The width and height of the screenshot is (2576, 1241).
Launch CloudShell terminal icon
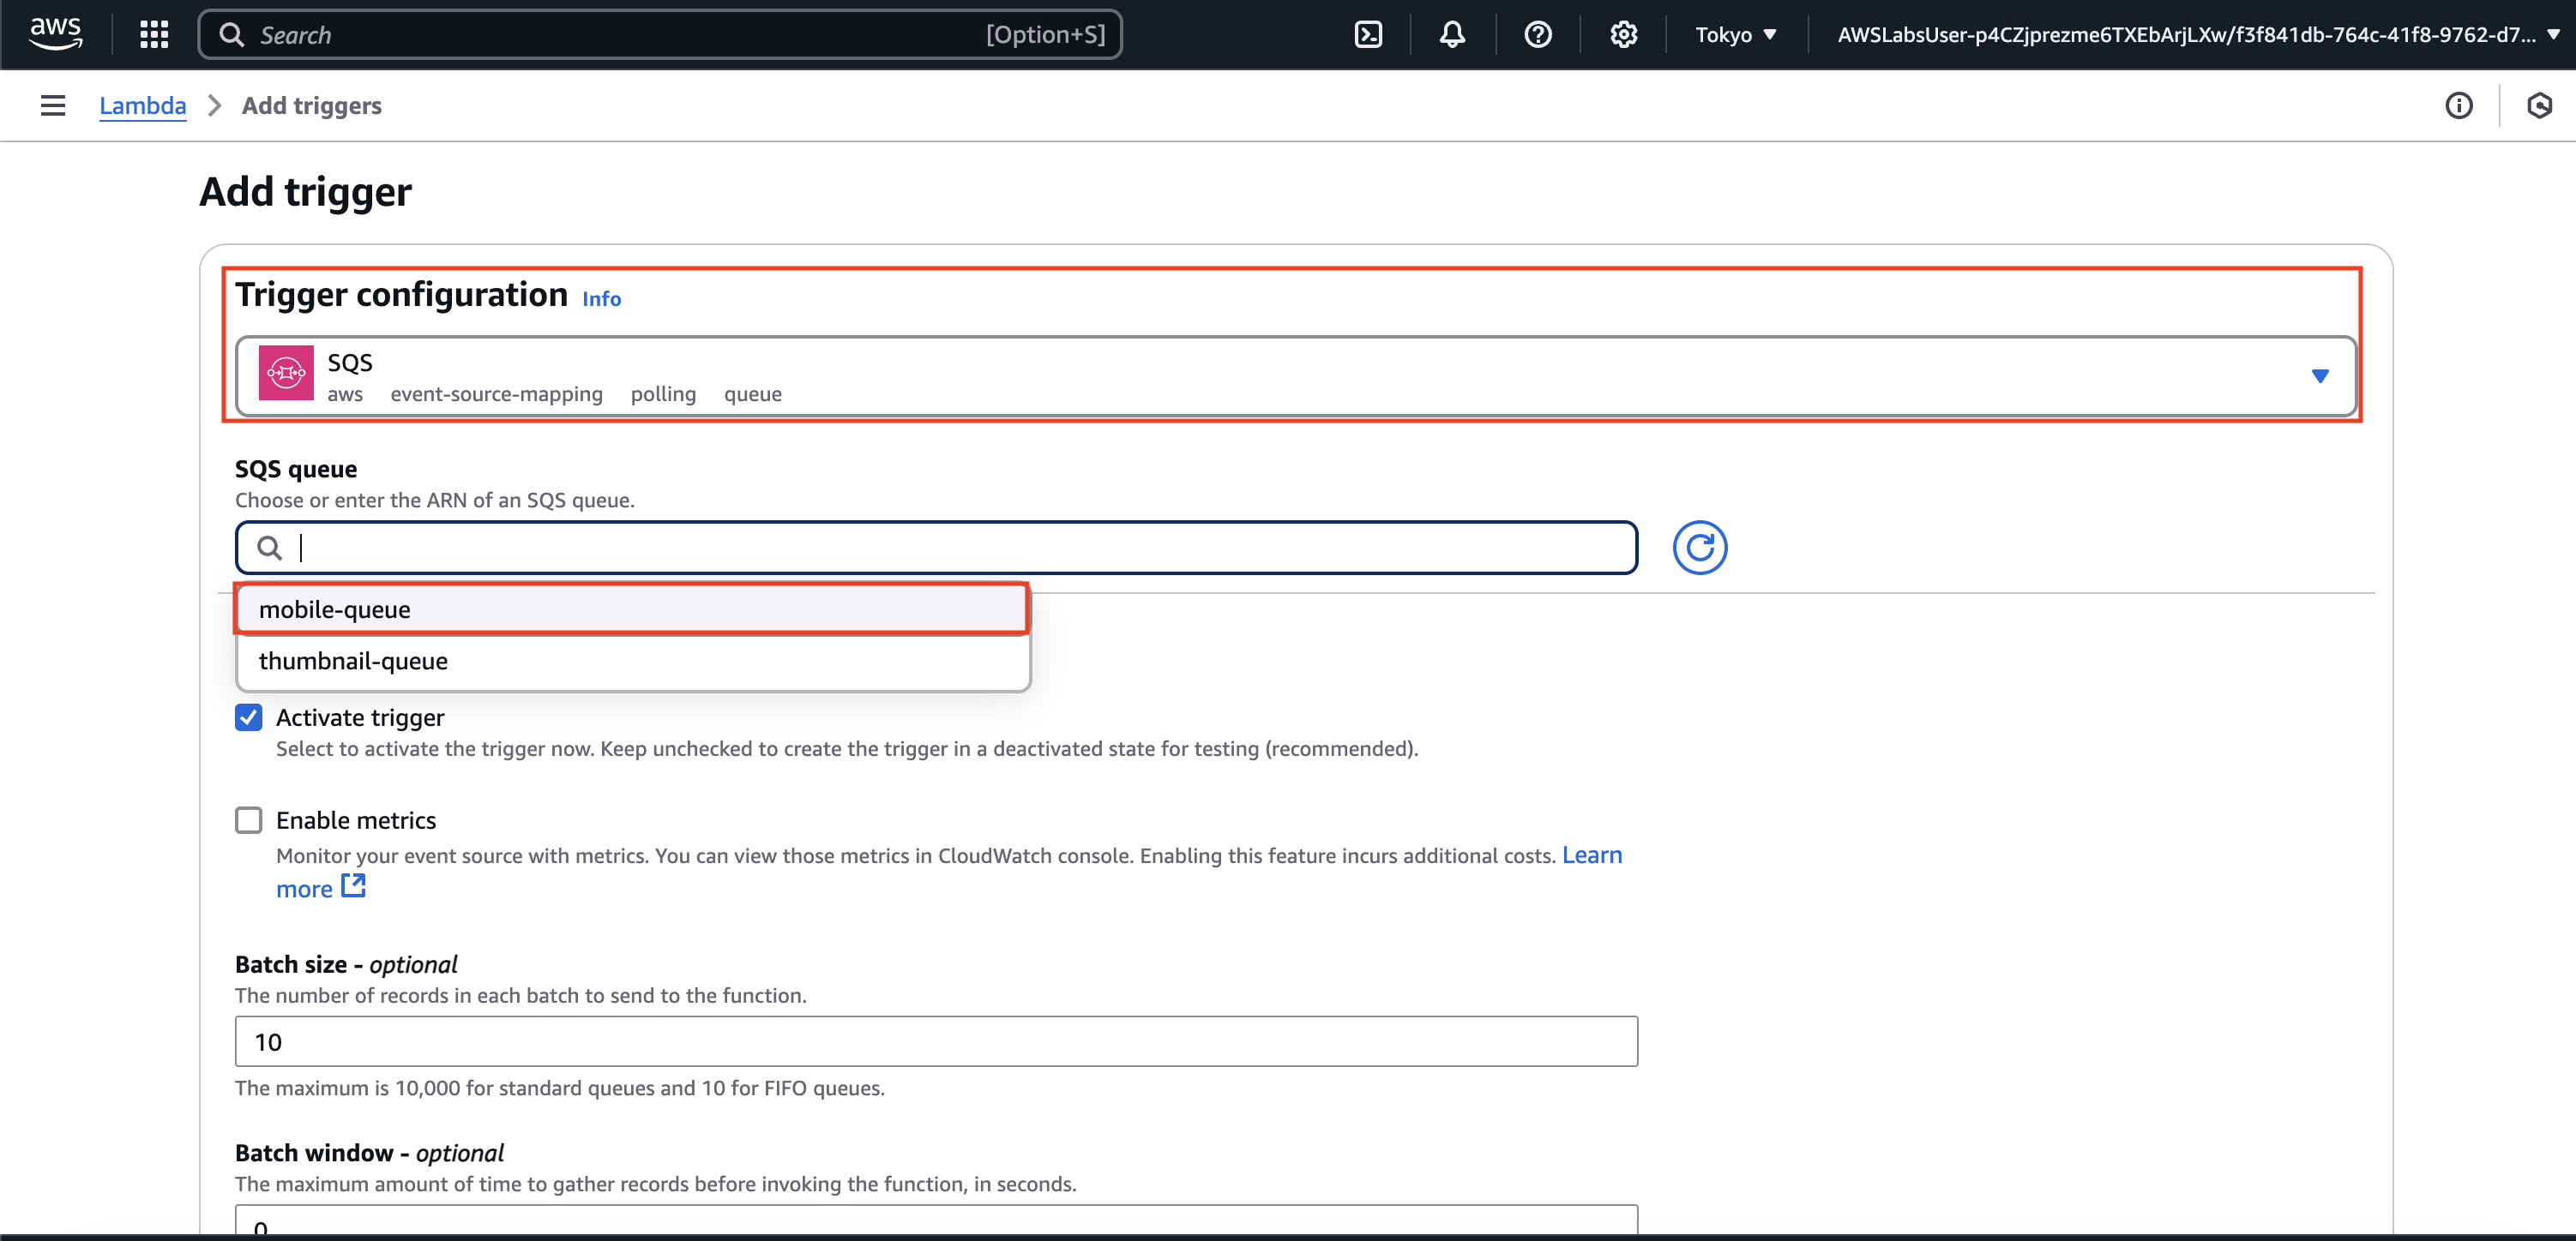(1368, 35)
